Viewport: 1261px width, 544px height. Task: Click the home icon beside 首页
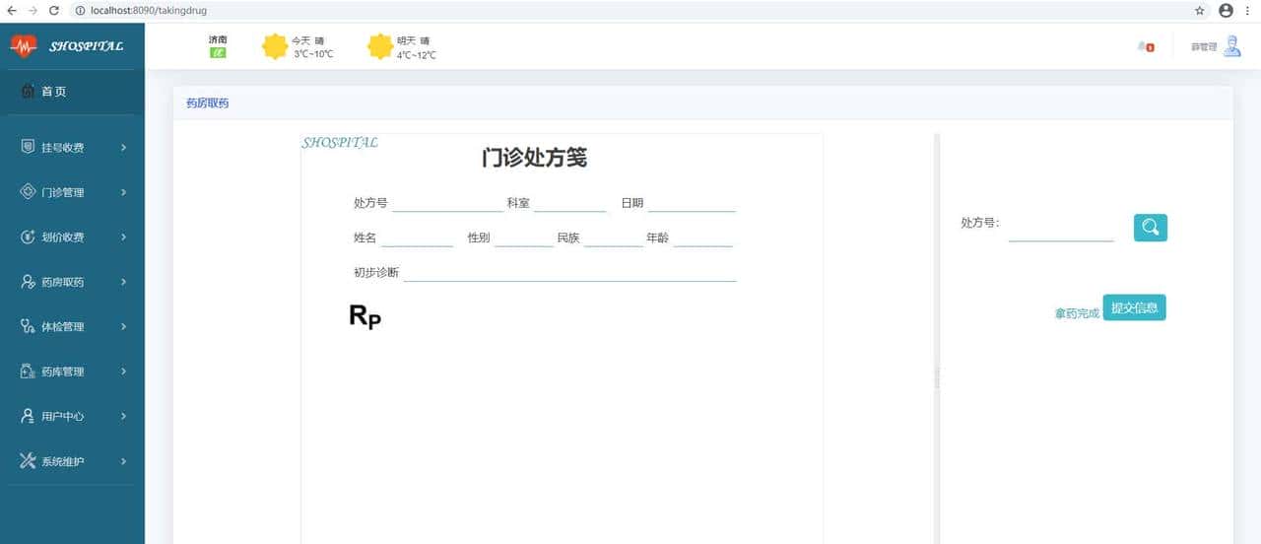28,92
